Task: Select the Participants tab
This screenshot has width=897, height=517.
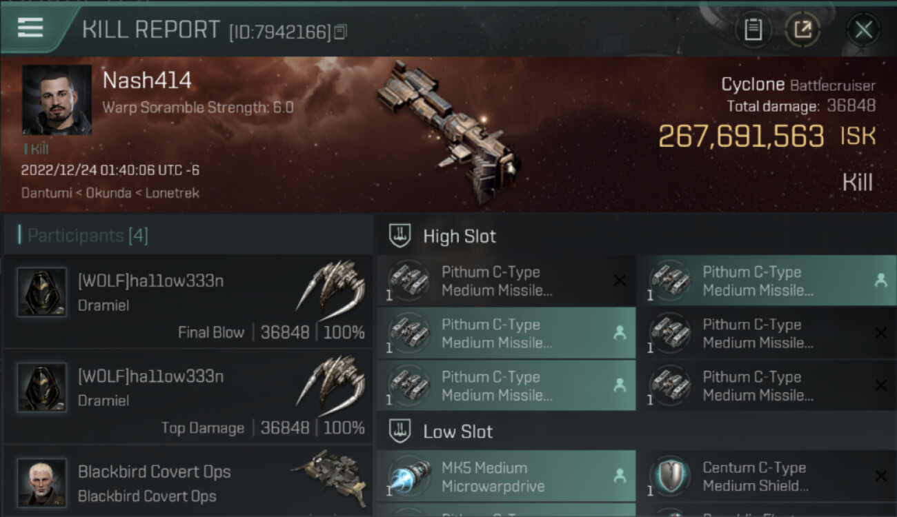Action: point(88,236)
